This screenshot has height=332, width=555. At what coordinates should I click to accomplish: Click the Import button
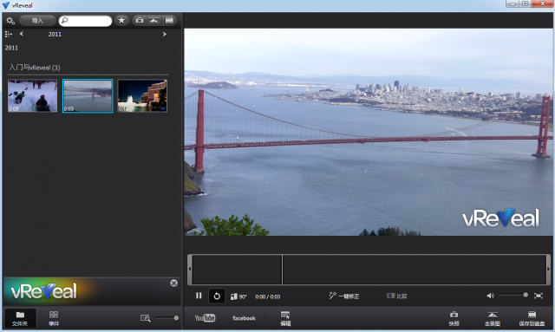37,21
